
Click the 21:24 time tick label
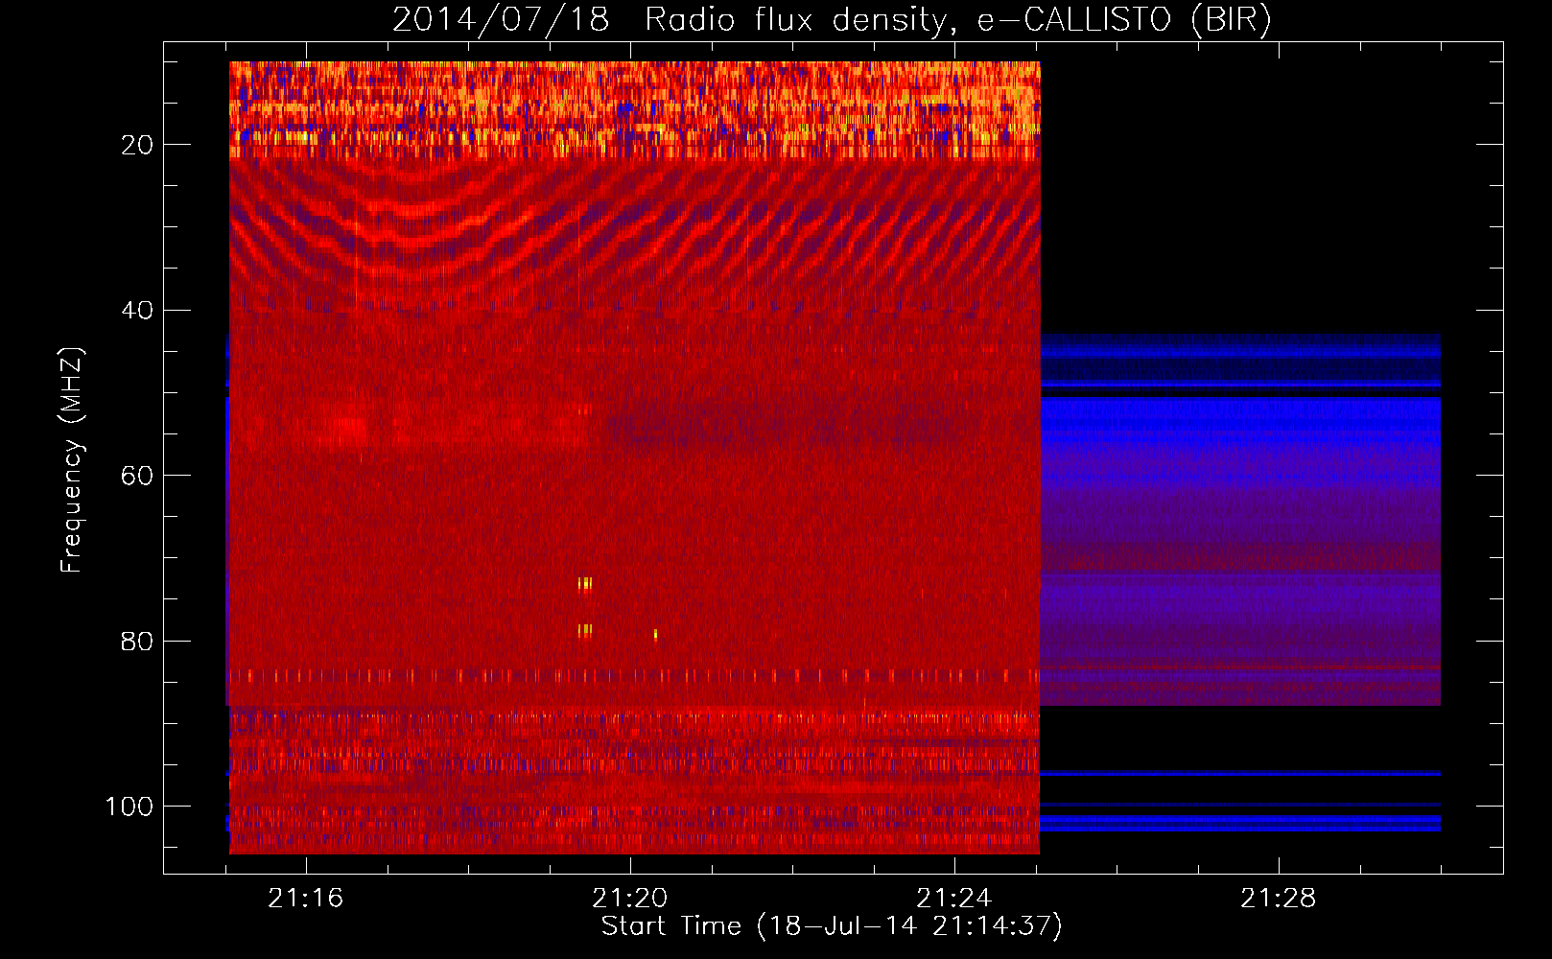click(954, 899)
